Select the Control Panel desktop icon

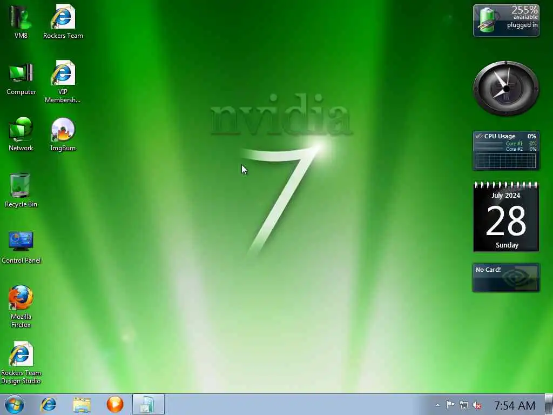[21, 246]
